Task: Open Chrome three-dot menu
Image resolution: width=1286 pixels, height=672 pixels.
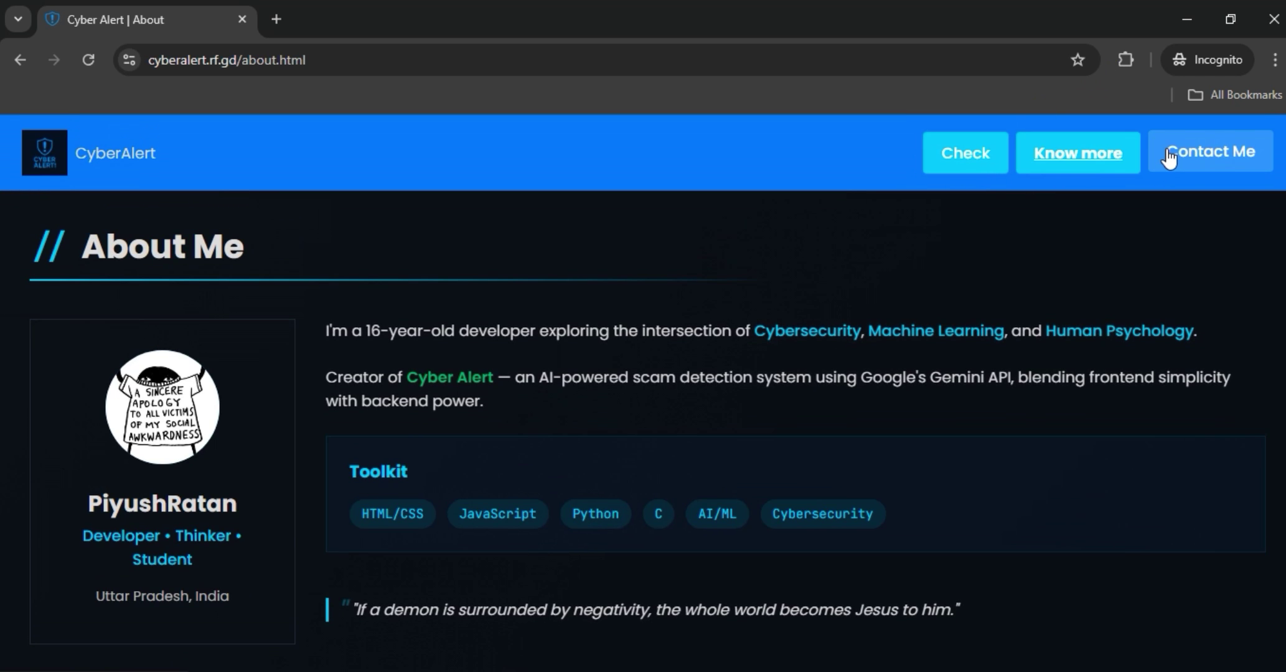Action: tap(1274, 60)
